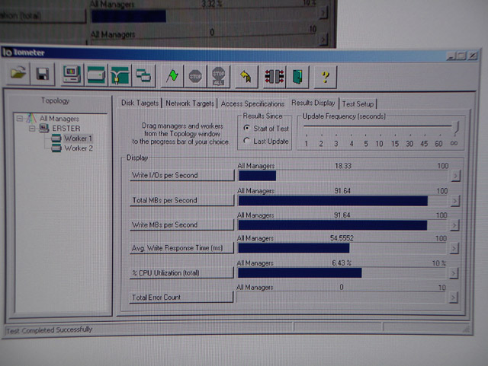
Task: Open arrow next to Total MBs bar
Action: pyautogui.click(x=454, y=201)
